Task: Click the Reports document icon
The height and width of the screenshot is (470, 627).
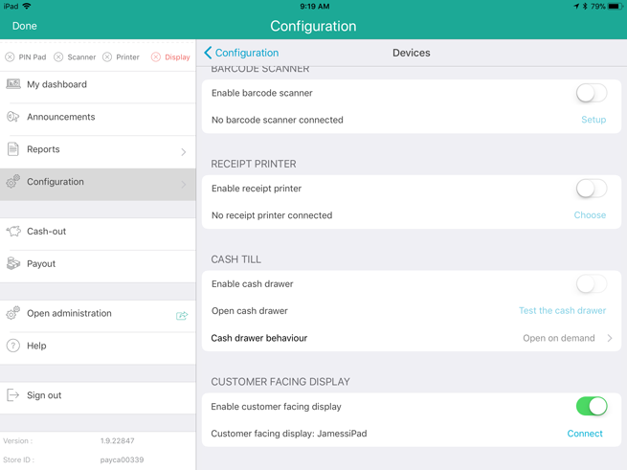Action: tap(13, 149)
